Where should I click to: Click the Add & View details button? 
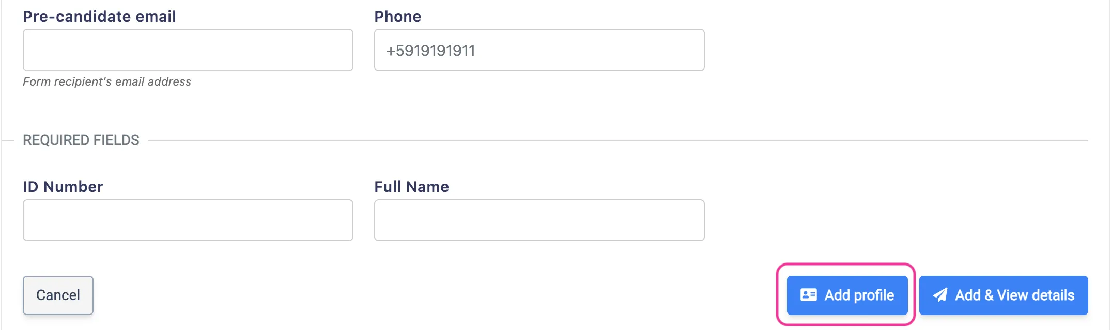(1002, 295)
